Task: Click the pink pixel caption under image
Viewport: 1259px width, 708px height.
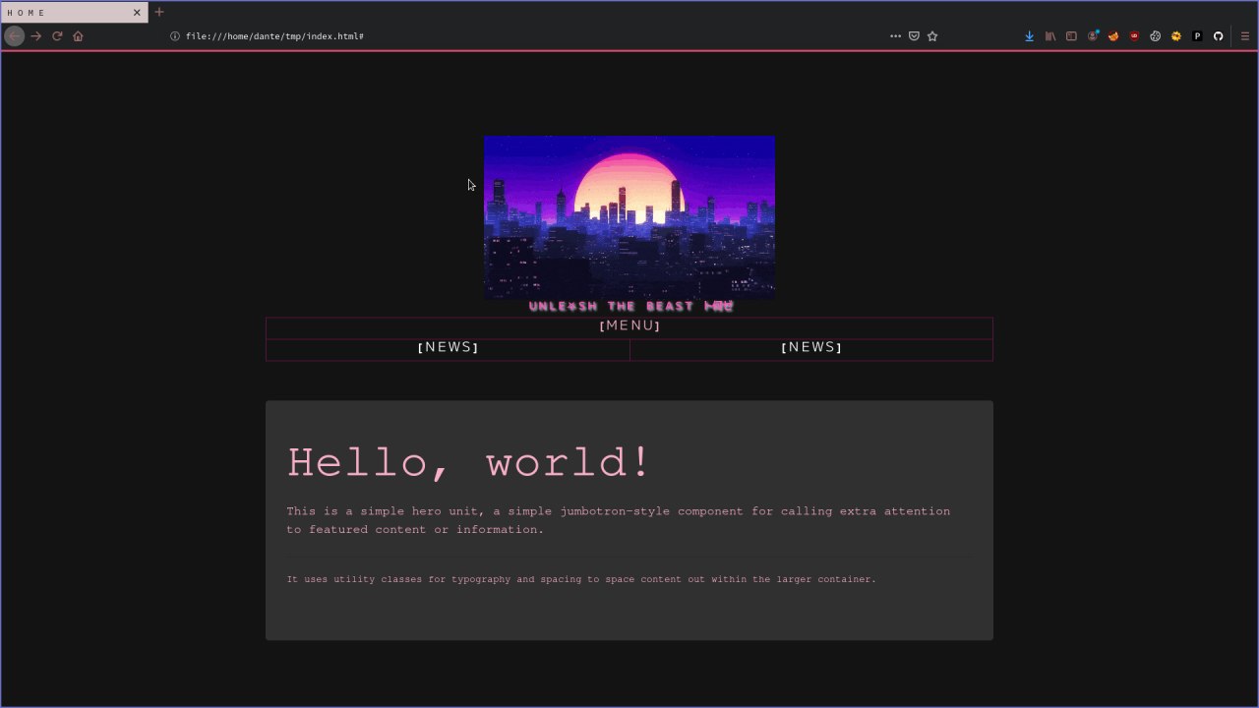Action: (x=630, y=306)
